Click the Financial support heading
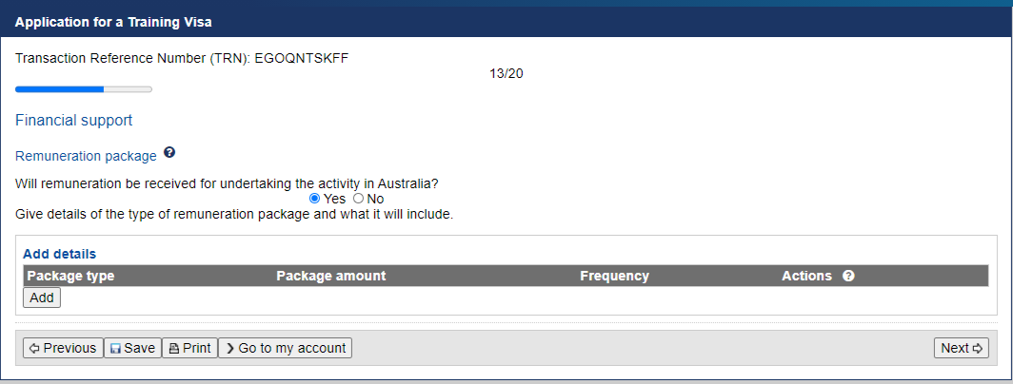Image resolution: width=1013 pixels, height=384 pixels. coord(73,120)
